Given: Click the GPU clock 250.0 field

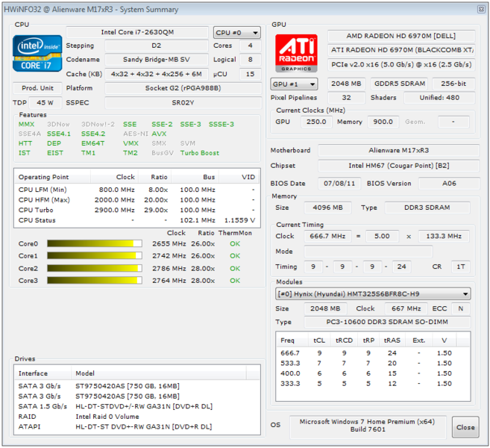Looking at the screenshot, I should [316, 122].
